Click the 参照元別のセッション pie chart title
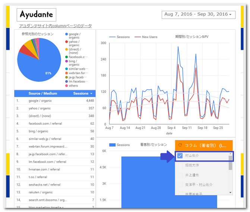Viewport: 250px width, 212px height. pos(38,34)
